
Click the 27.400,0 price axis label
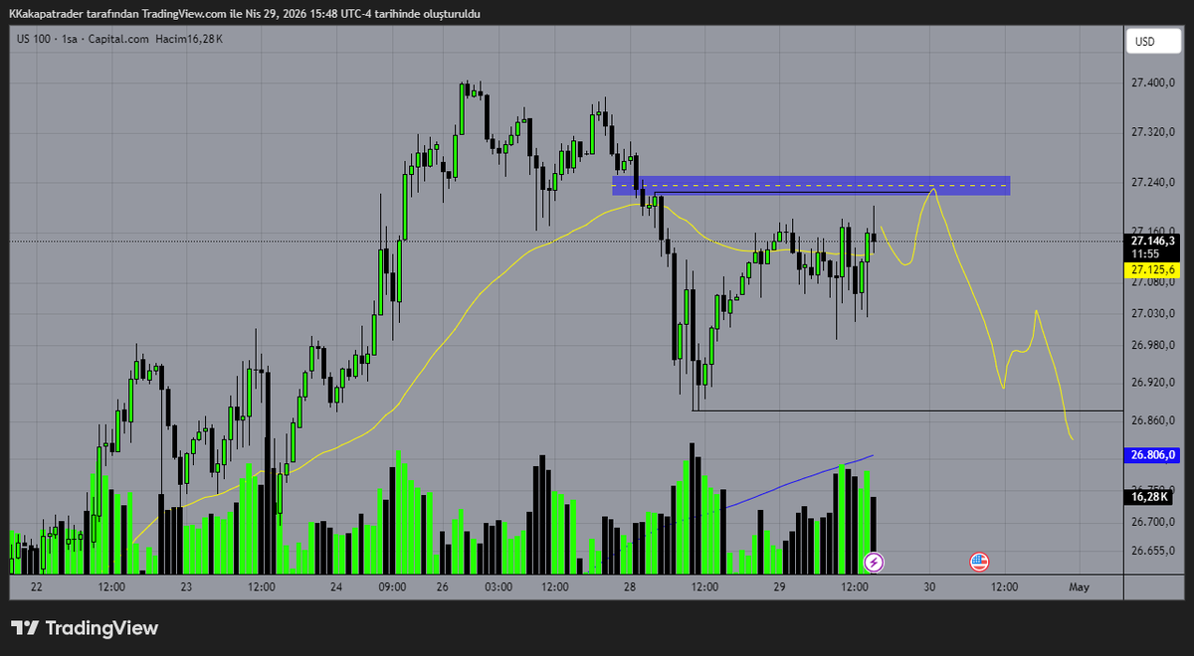(x=1153, y=83)
